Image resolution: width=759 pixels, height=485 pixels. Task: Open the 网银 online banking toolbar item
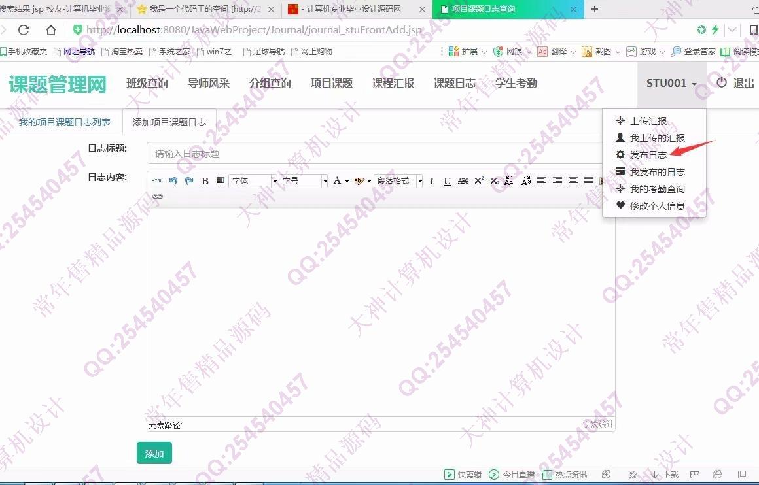pyautogui.click(x=512, y=51)
